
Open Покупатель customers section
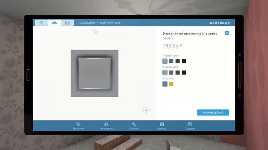(106, 126)
